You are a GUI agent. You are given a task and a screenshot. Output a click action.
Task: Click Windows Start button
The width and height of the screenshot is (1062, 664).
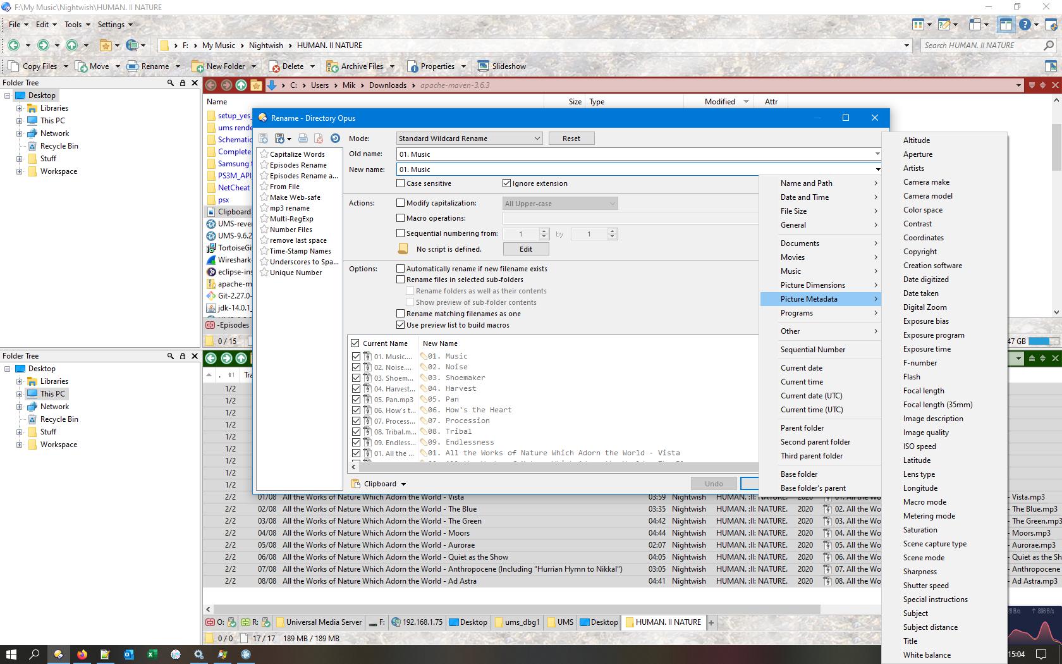[11, 655]
